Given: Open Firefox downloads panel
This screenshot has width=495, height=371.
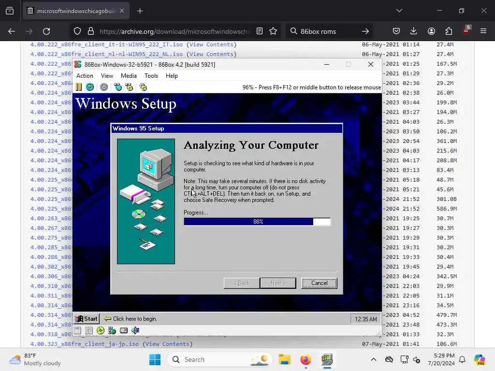Looking at the screenshot, I should (414, 31).
